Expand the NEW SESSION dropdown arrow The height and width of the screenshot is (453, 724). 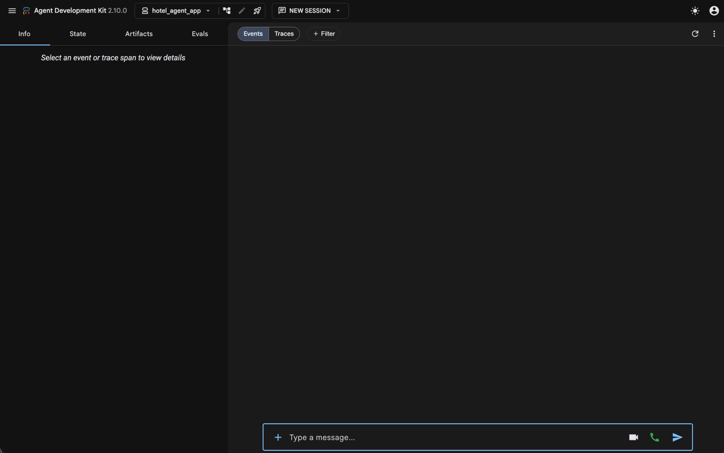click(338, 11)
